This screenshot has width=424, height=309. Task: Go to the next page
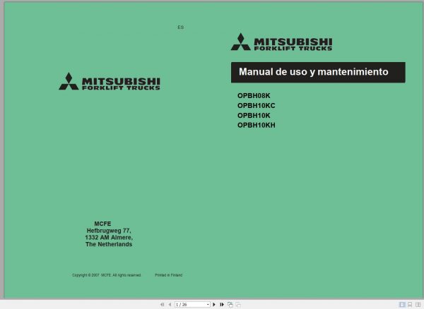(x=214, y=304)
